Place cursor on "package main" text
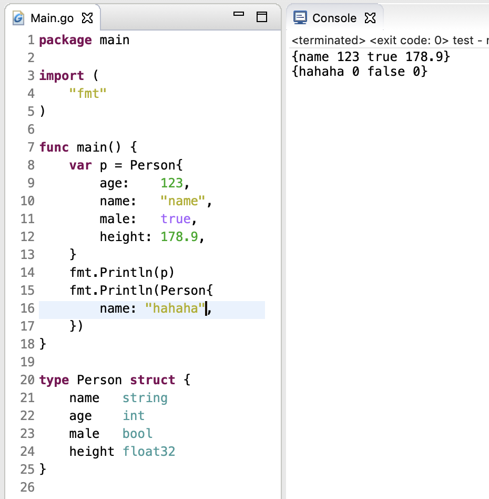This screenshot has width=489, height=499. (84, 40)
